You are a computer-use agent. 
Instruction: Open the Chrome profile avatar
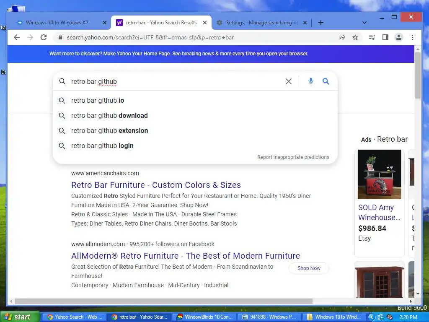pyautogui.click(x=399, y=37)
